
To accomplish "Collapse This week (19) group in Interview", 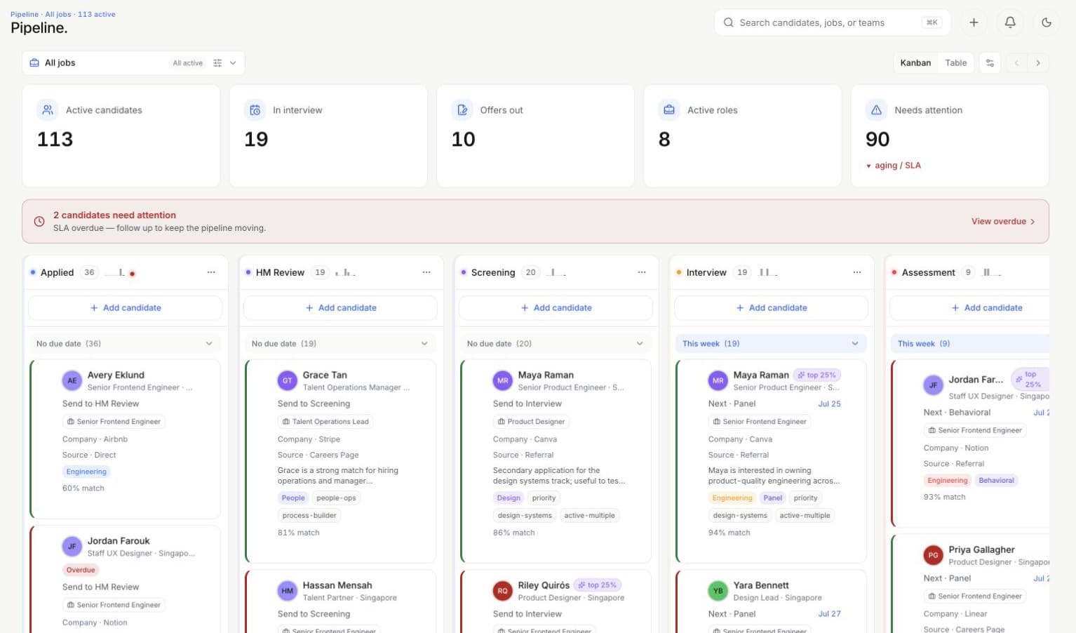I will coord(772,344).
